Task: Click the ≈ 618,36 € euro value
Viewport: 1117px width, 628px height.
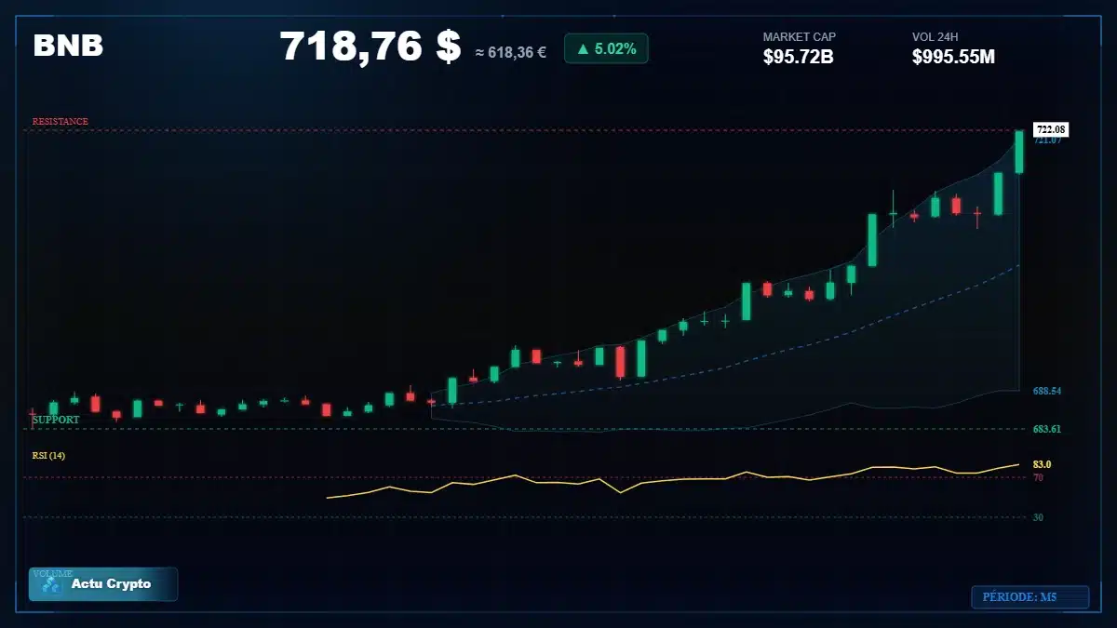Action: tap(510, 52)
